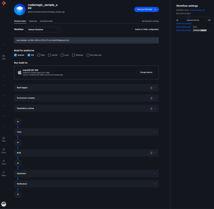Screen dimensions: 214x209
Task: Expand the Notifications section
Action: click(86, 184)
